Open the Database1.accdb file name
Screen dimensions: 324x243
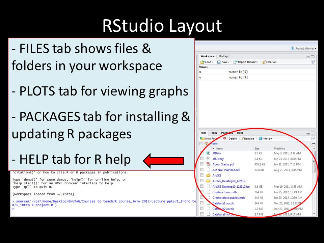pyautogui.click(x=223, y=203)
